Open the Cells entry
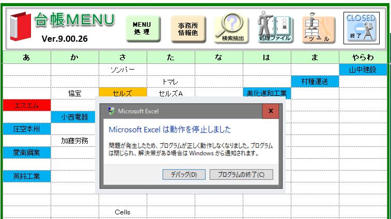This screenshot has height=219, width=391. pos(123,212)
